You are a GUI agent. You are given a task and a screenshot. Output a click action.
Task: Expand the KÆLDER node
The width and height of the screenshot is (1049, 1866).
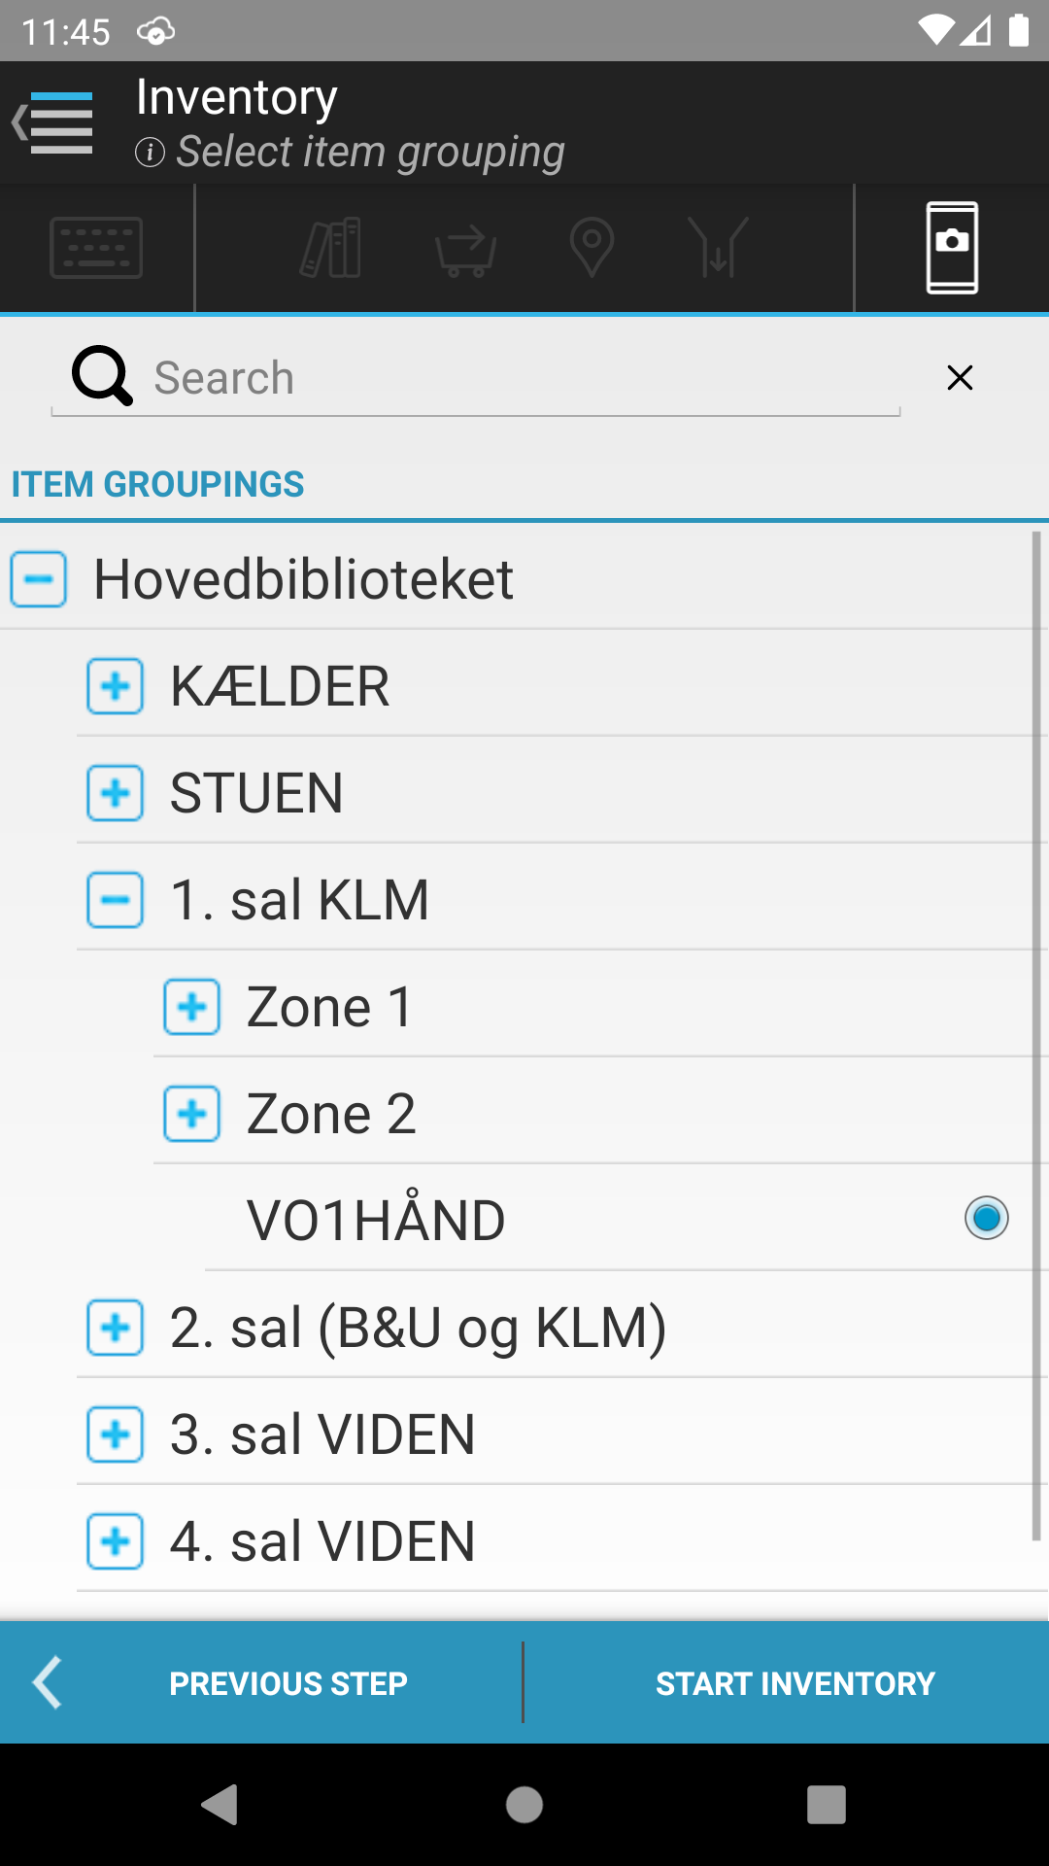[116, 686]
